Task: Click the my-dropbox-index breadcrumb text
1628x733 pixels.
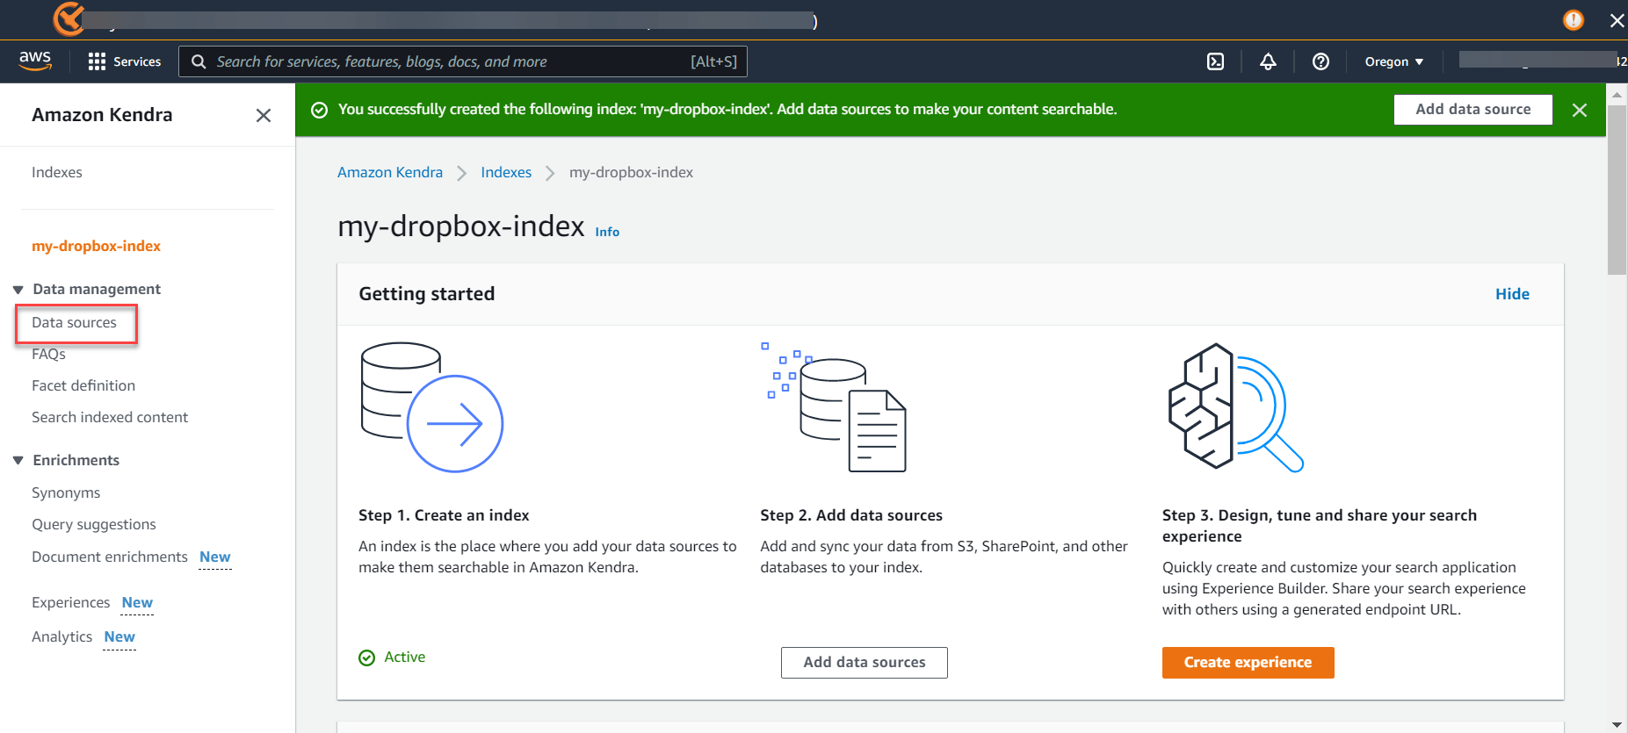Action: pos(631,173)
